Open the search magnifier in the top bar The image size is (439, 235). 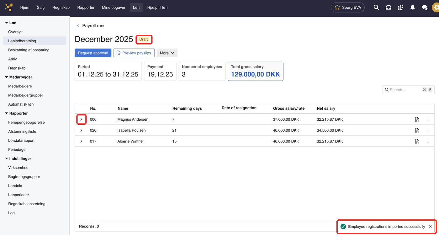pos(376,8)
